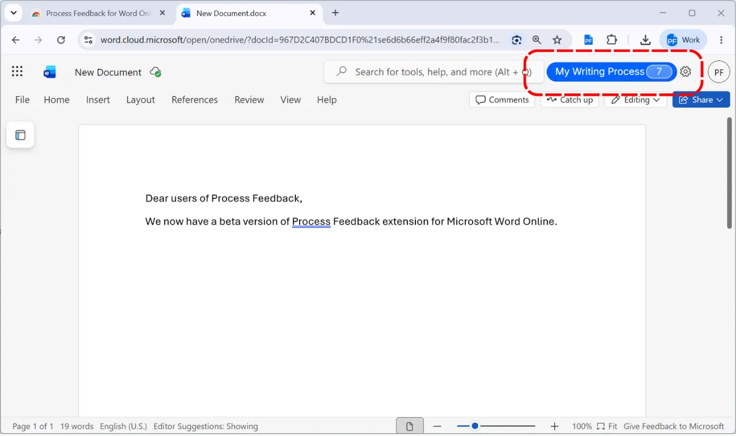Click the browser forward arrow
This screenshot has height=436, width=736.
pyautogui.click(x=38, y=40)
